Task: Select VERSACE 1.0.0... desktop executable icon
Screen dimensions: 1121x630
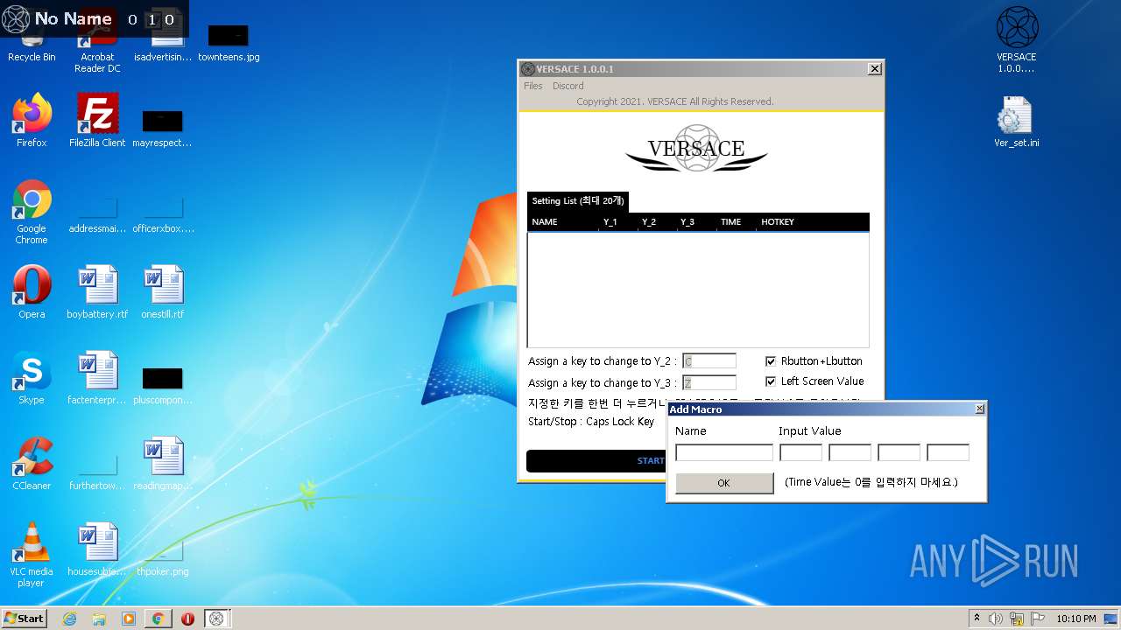Action: pos(1017,40)
